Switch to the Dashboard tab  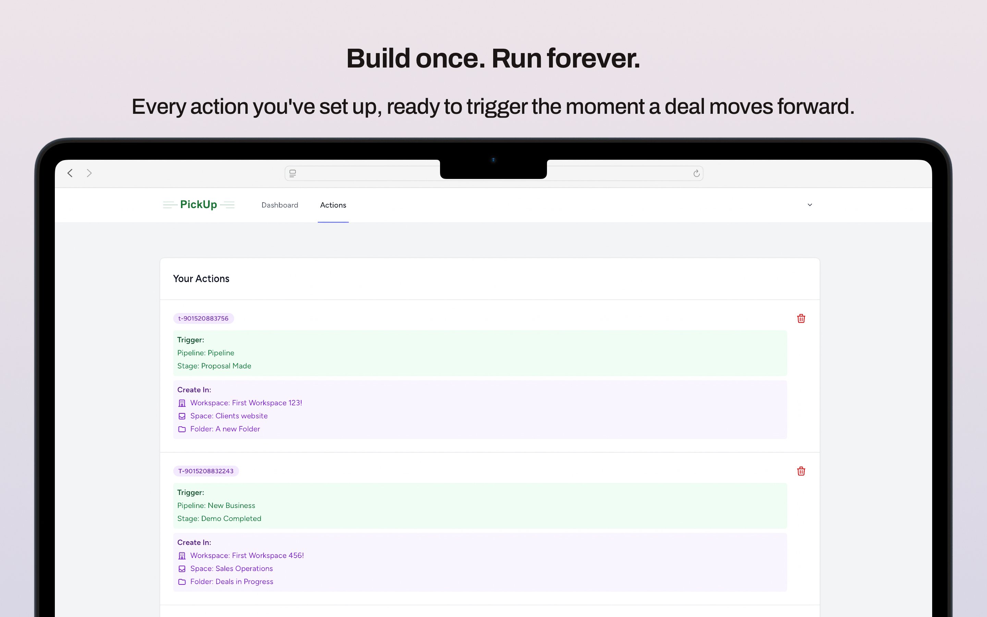[280, 205]
